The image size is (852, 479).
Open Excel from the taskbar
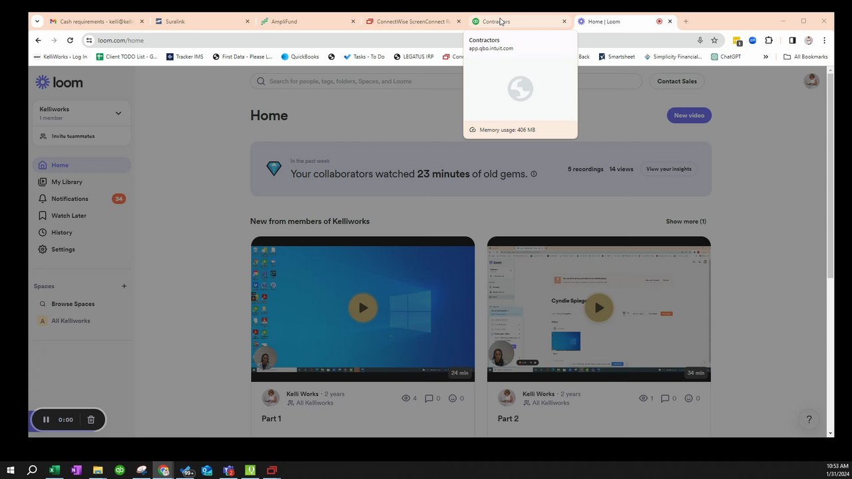pos(54,470)
